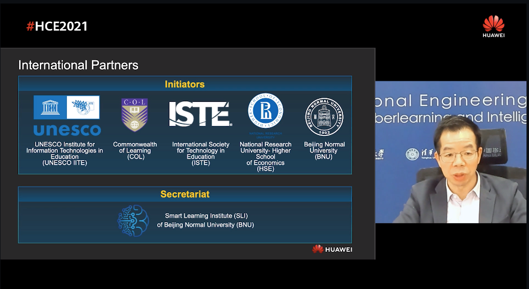Viewport: 529px width, 289px height.
Task: Click the Beijing Normal University seal
Action: tap(324, 116)
